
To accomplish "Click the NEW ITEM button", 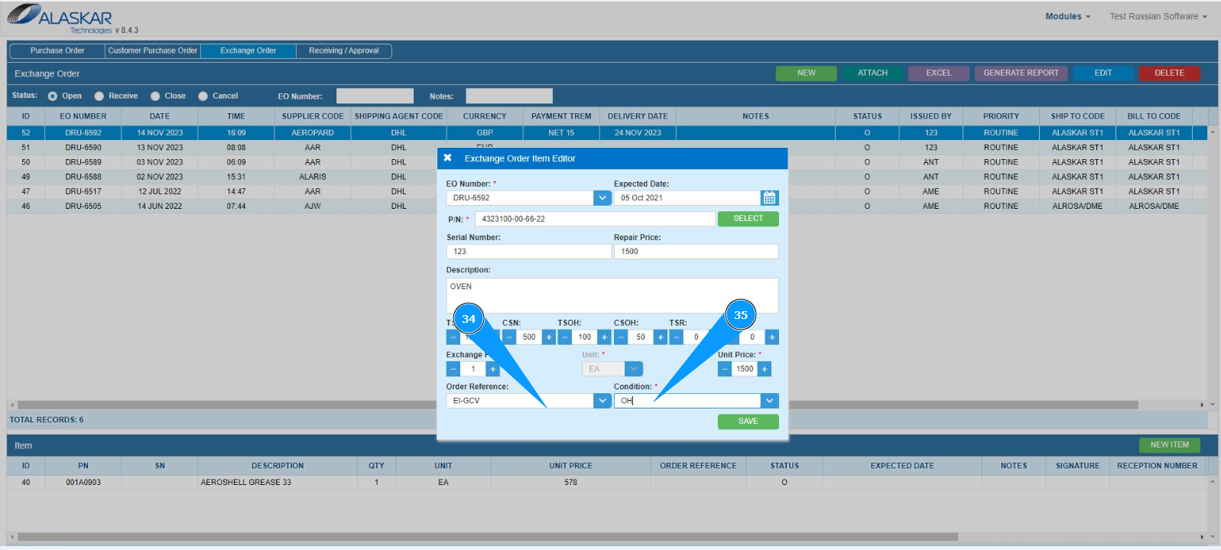I will pyautogui.click(x=1169, y=445).
